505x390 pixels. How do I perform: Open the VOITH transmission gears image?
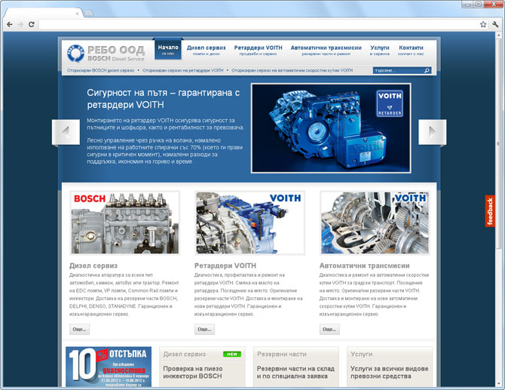click(375, 223)
